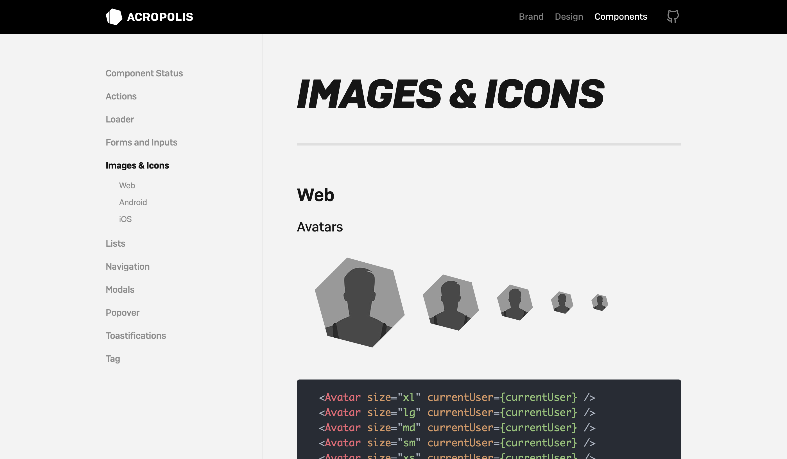
Task: Open the Actions sidebar section
Action: [x=121, y=96]
